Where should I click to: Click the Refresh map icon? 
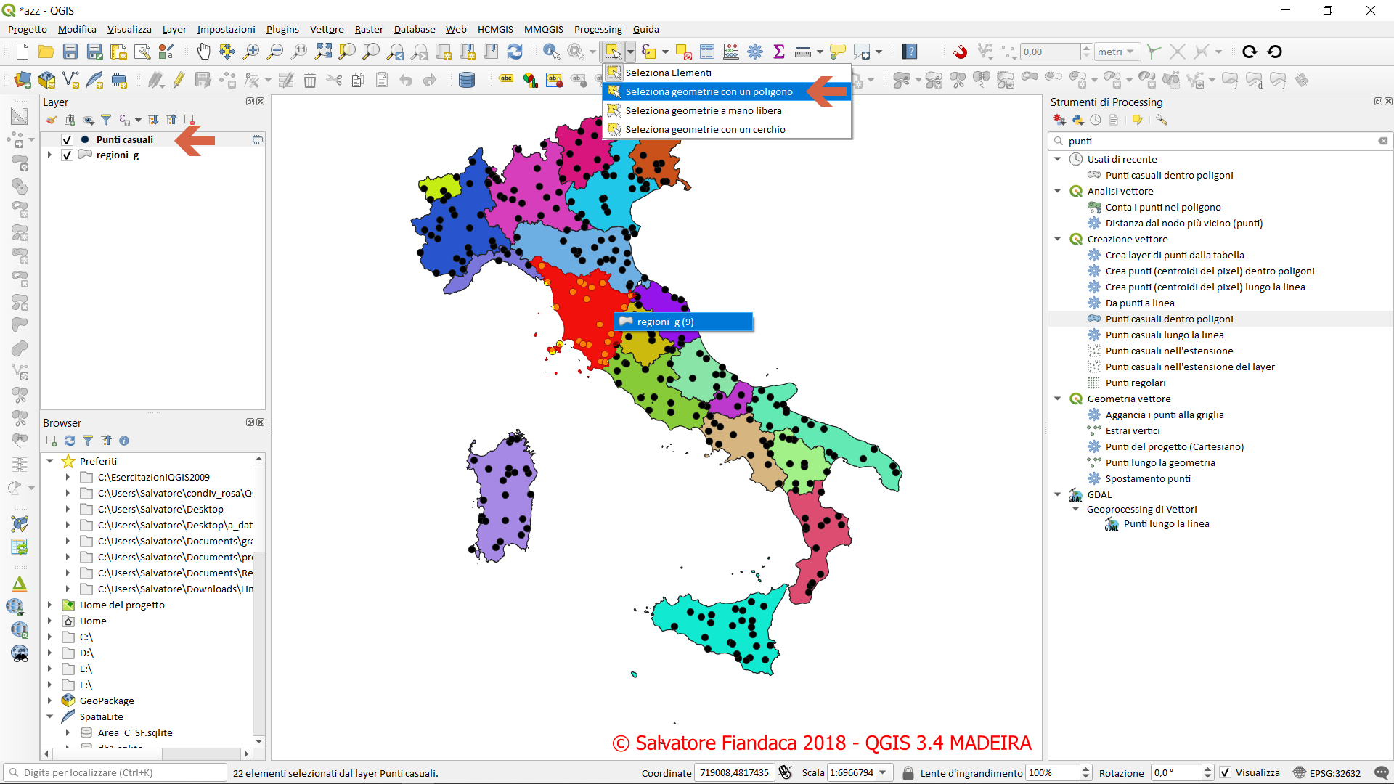(515, 52)
